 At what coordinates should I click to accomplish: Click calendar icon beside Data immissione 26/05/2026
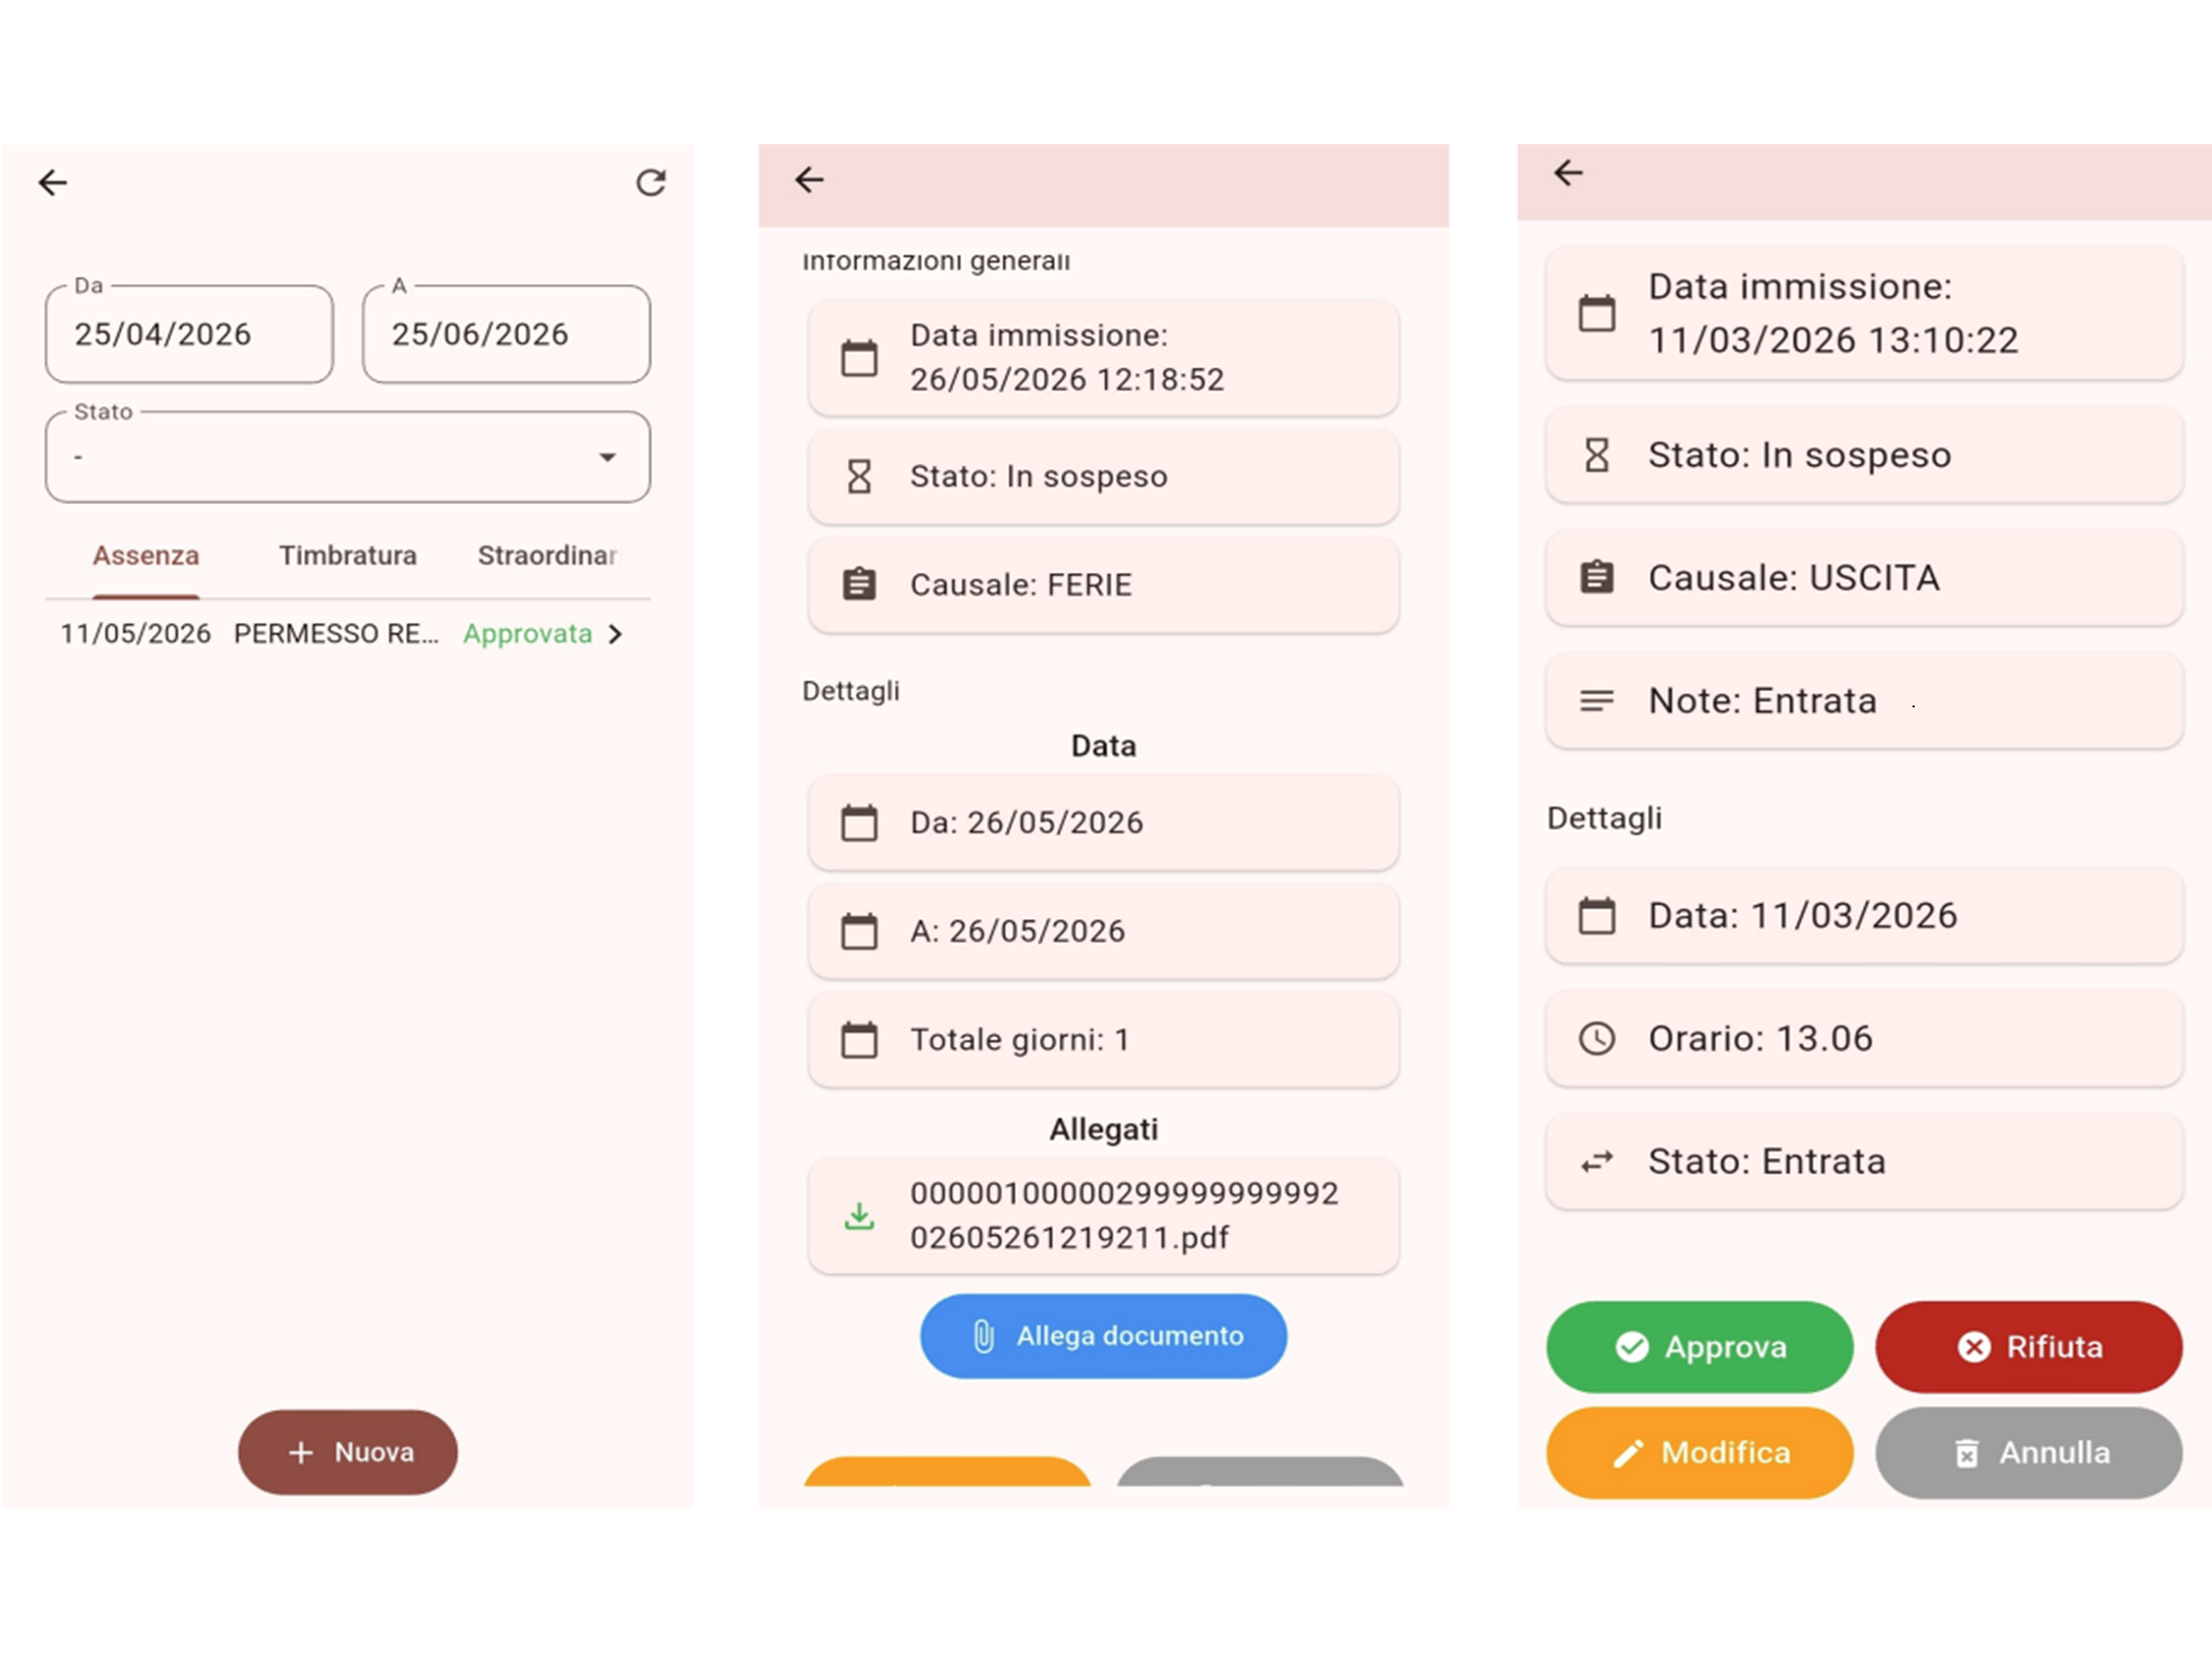pos(859,358)
